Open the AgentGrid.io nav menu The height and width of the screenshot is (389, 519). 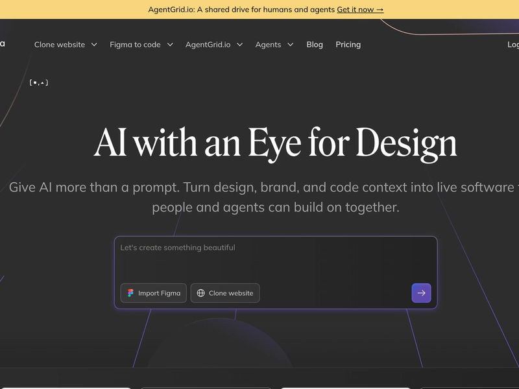click(x=214, y=45)
